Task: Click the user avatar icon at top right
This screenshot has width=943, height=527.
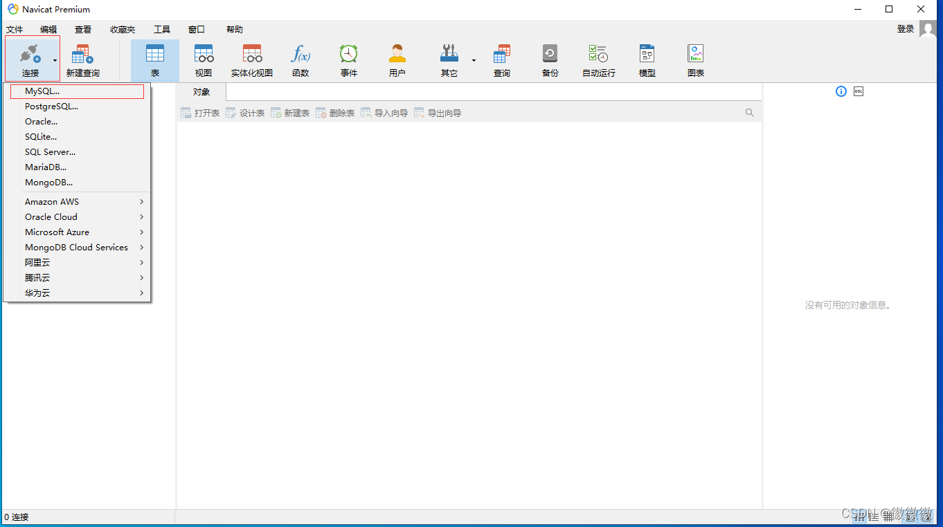Action: coord(928,29)
